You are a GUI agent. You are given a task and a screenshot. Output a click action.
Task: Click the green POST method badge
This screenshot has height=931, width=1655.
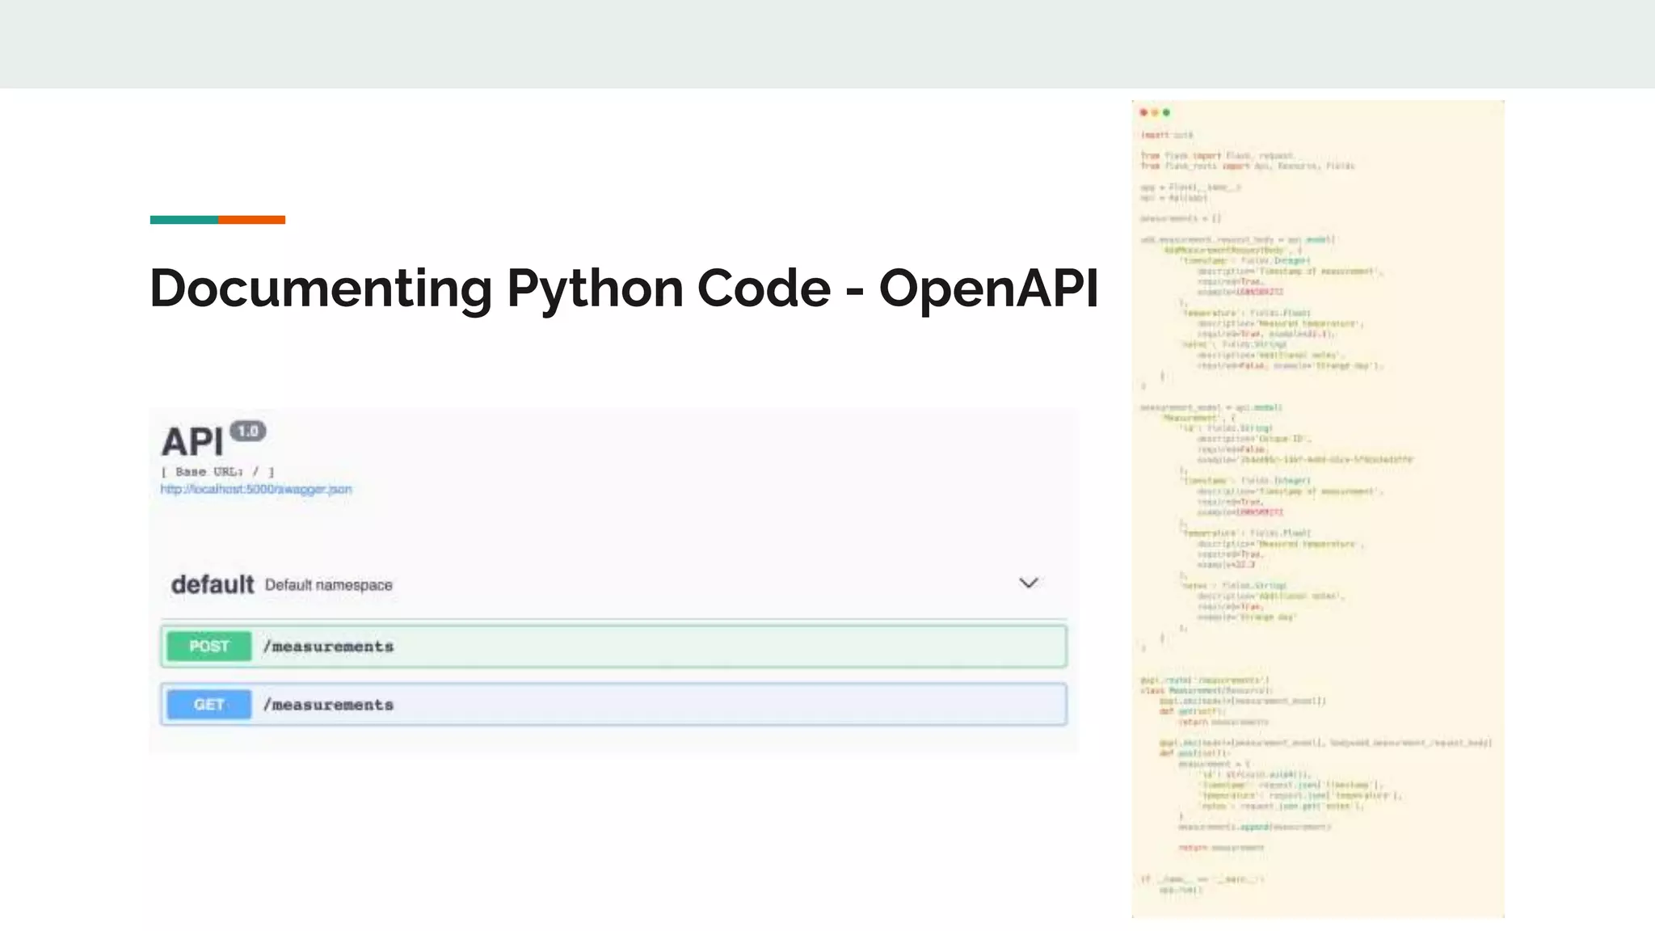[x=209, y=647]
